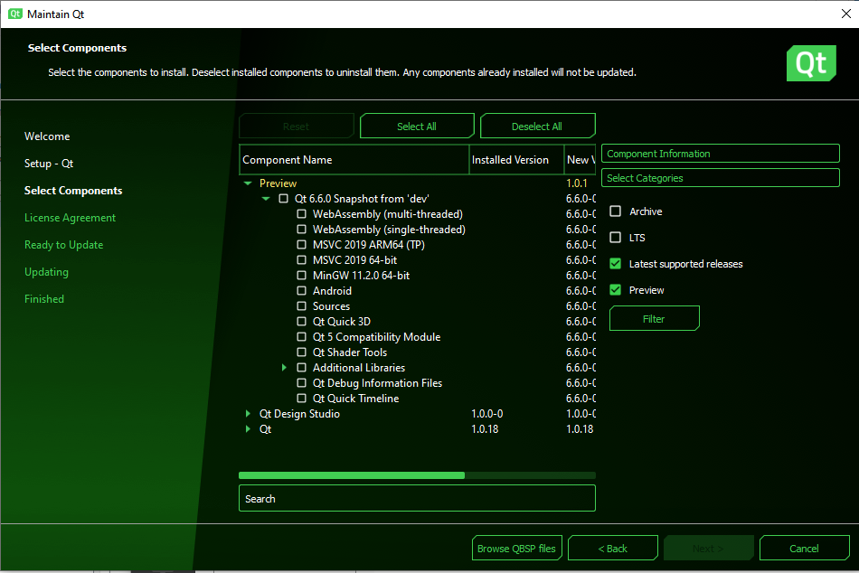Collapse Qt 6.6.0 Snapshot from 'dev'
859x573 pixels.
point(266,199)
